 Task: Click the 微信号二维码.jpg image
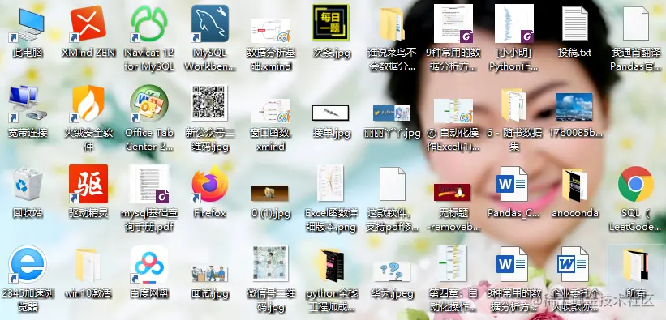tap(271, 263)
